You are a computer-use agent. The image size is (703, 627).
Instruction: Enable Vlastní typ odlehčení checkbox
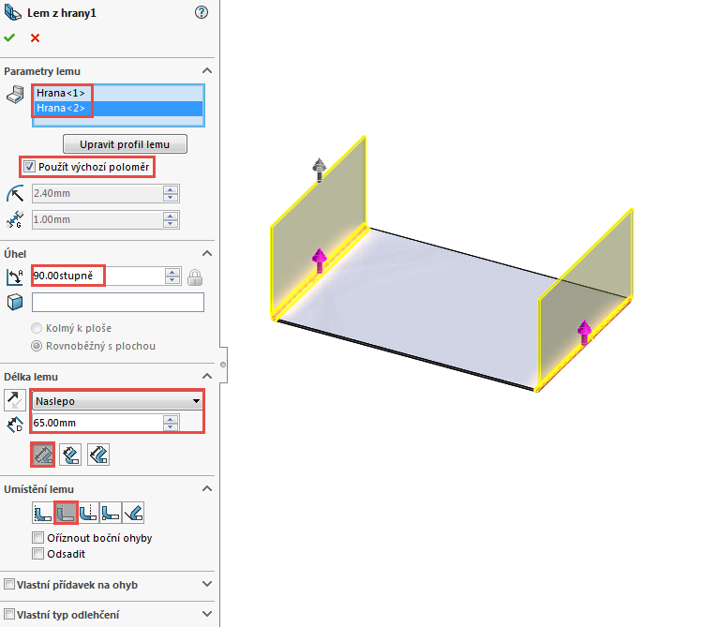tap(9, 614)
